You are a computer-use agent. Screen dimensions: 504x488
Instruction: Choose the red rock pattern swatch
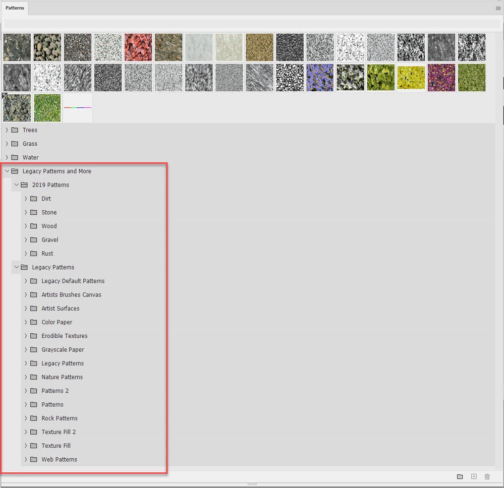138,47
